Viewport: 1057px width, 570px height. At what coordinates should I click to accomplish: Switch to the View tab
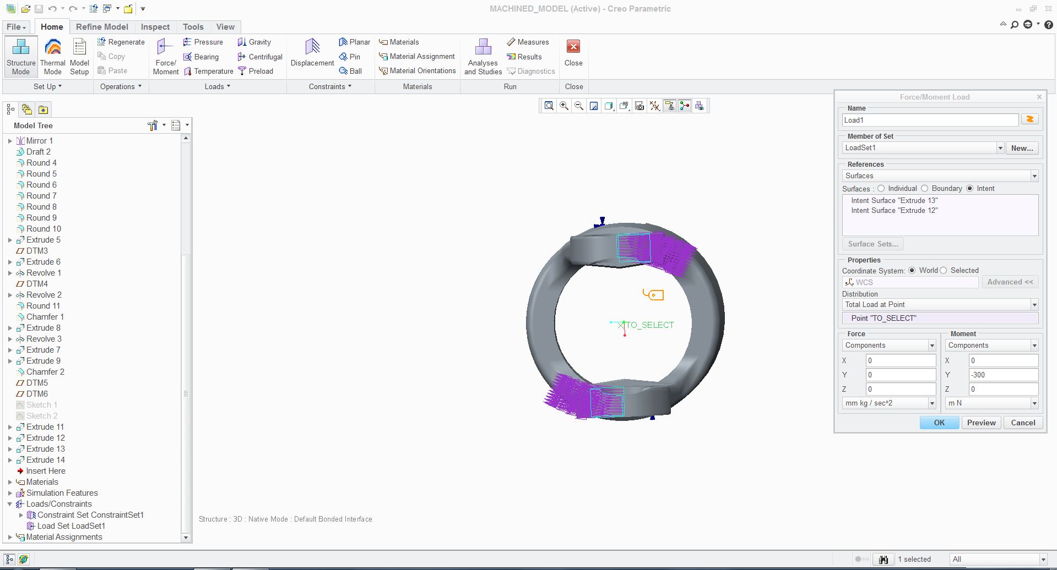(x=225, y=26)
